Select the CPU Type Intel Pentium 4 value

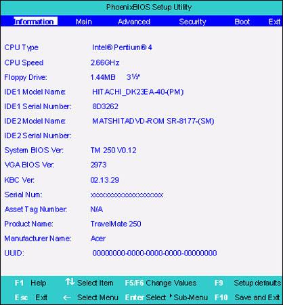pyautogui.click(x=122, y=47)
